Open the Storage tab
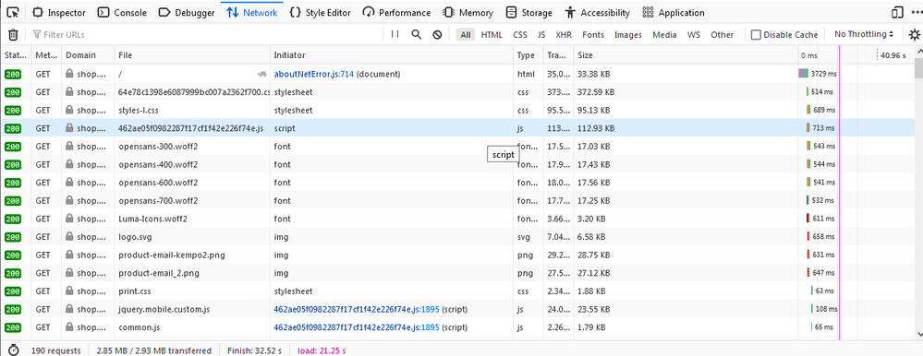Viewport: 923px width, 356px height. point(529,12)
